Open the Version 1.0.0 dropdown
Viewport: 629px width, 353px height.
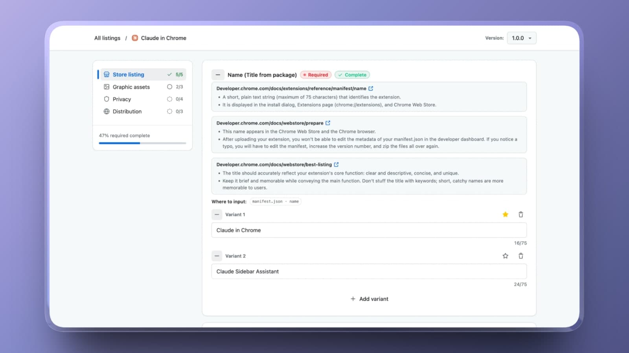[522, 38]
